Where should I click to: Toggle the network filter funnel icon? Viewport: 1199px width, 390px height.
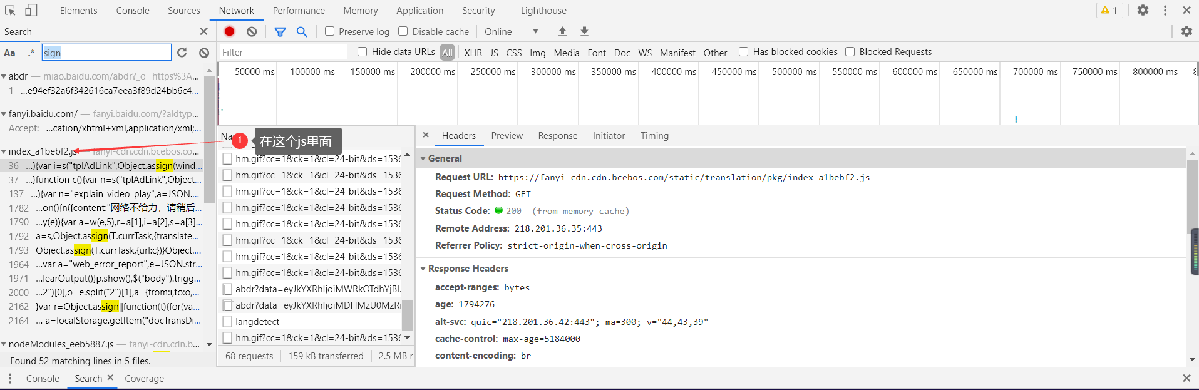pyautogui.click(x=280, y=31)
